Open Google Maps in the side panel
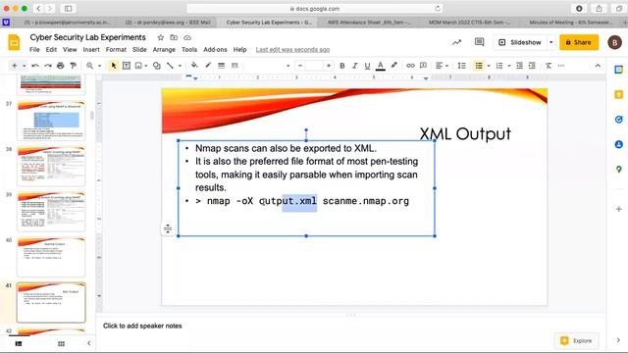 point(619,170)
